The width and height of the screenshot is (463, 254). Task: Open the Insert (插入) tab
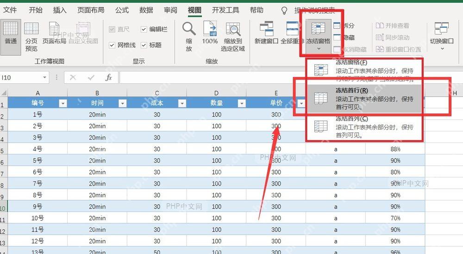60,10
